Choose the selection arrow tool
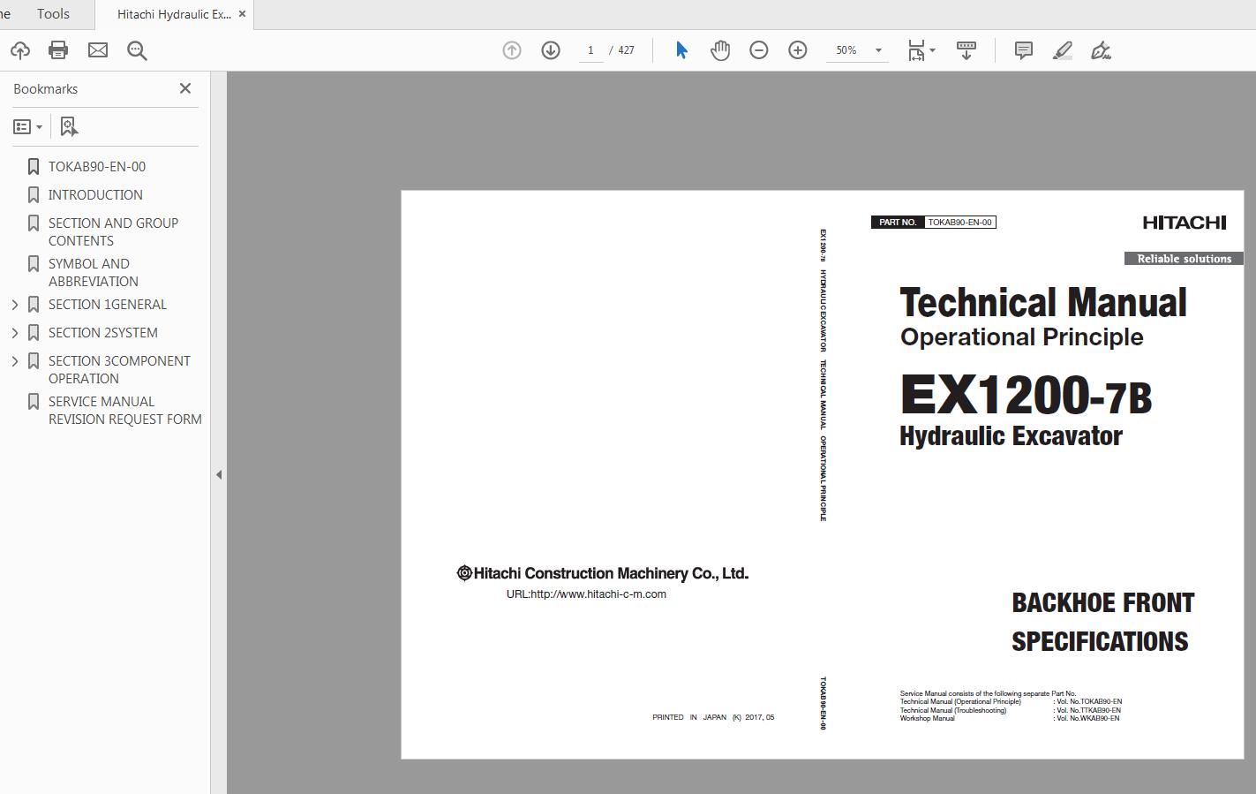 681,50
